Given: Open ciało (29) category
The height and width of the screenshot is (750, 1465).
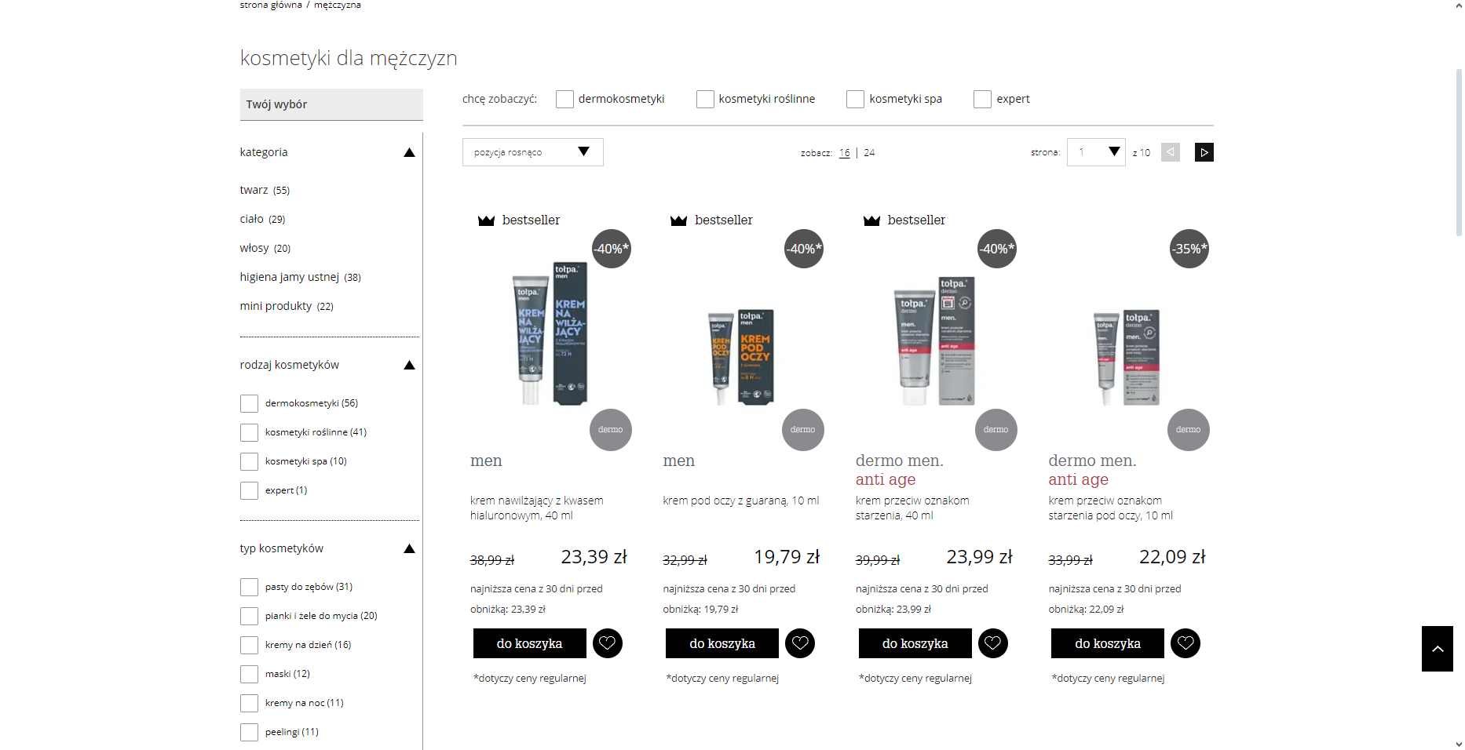Looking at the screenshot, I should tap(262, 219).
